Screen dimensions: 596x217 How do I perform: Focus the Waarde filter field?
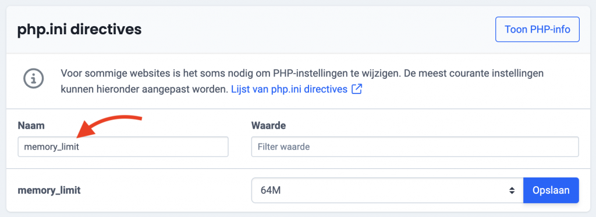click(414, 147)
